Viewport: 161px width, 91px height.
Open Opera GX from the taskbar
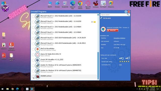[22, 89]
